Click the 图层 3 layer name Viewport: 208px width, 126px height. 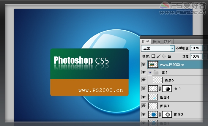tap(165, 106)
